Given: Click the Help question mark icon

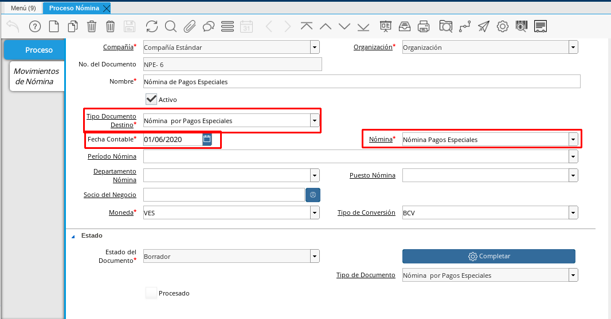Looking at the screenshot, I should [x=34, y=26].
